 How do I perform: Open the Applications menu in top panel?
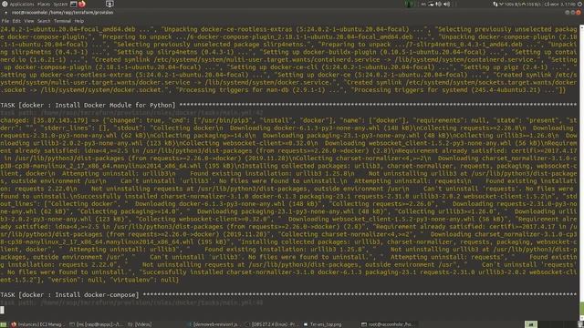click(21, 4)
